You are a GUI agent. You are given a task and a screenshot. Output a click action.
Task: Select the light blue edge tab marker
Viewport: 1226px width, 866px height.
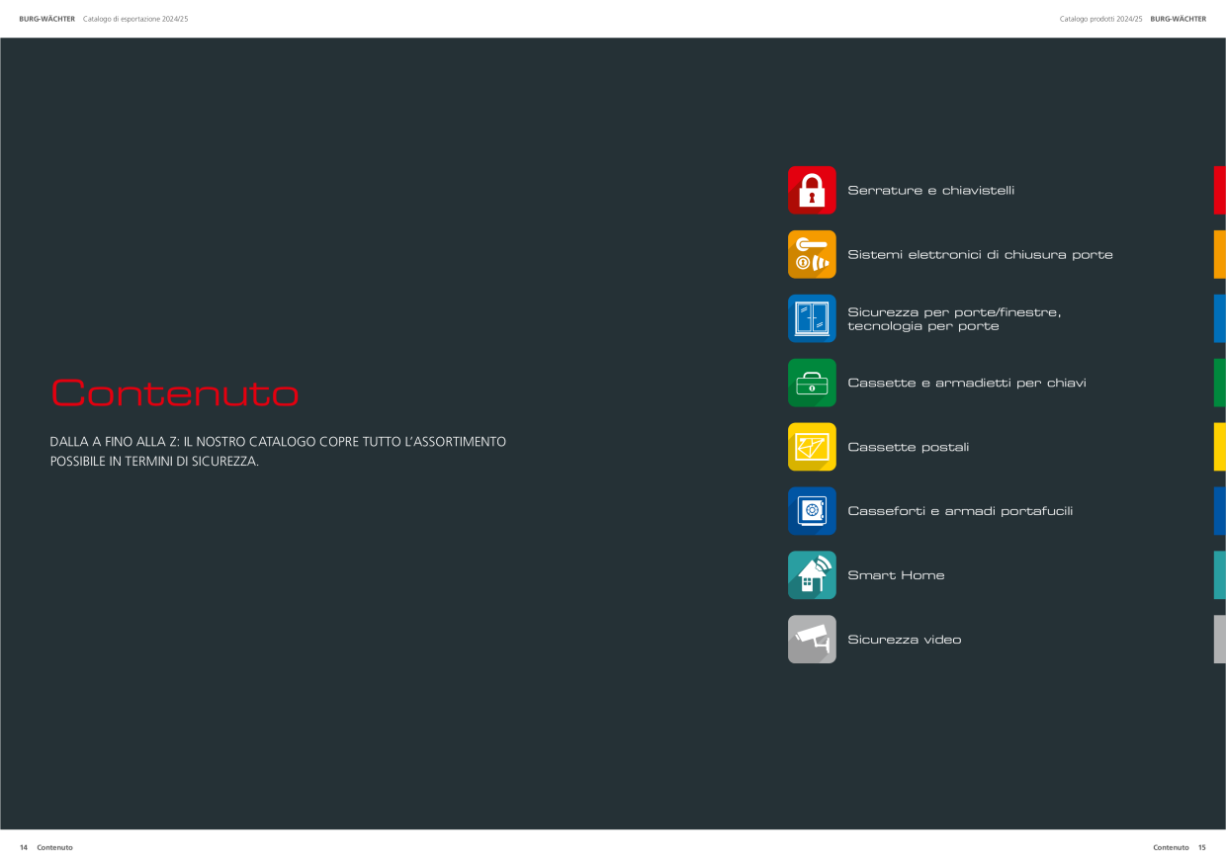click(1220, 318)
